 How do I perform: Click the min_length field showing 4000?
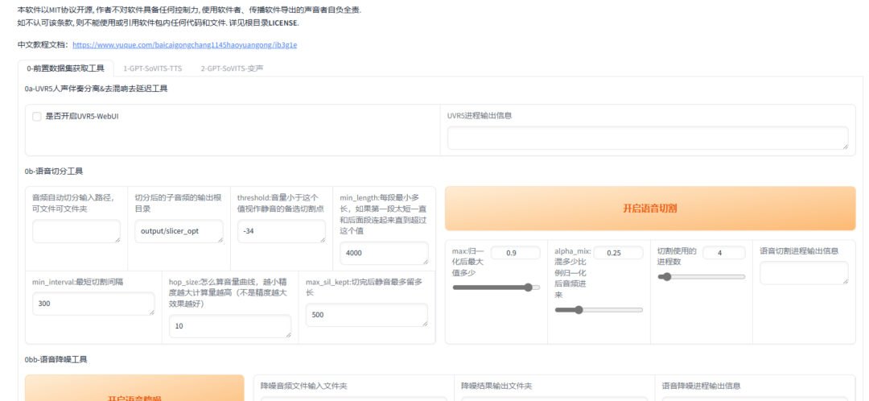pyautogui.click(x=384, y=253)
